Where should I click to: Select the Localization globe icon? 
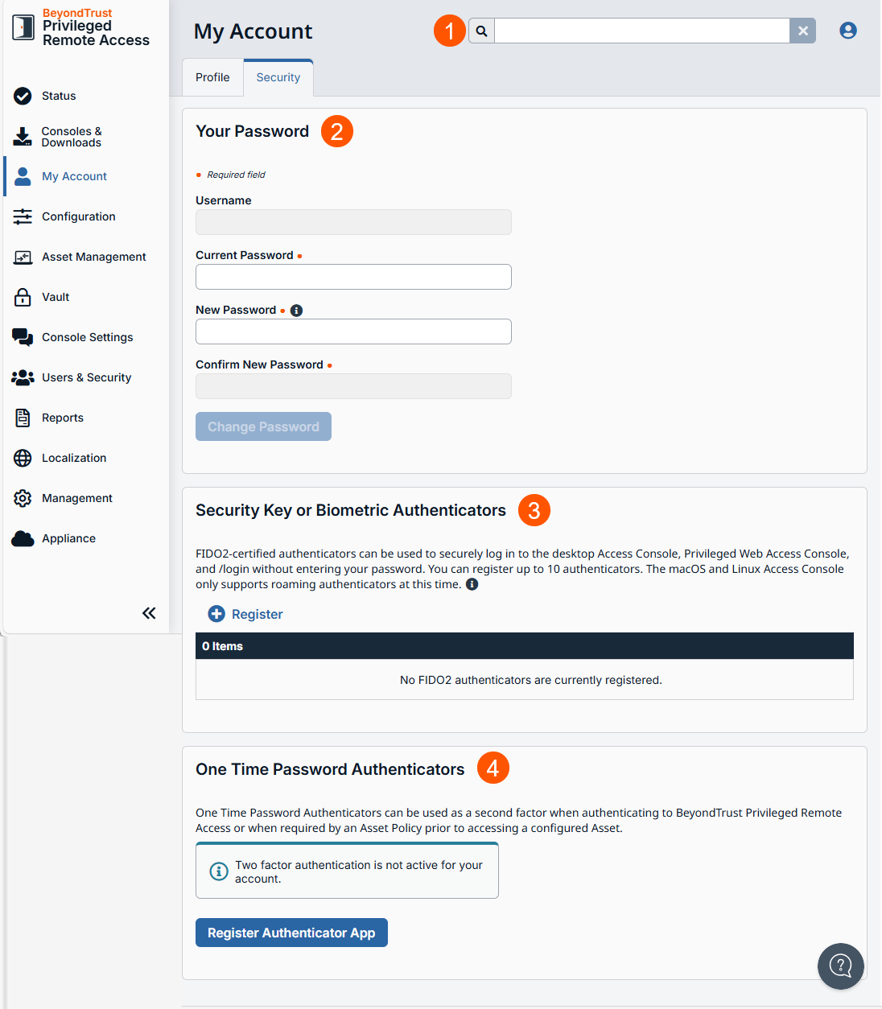[x=22, y=458]
